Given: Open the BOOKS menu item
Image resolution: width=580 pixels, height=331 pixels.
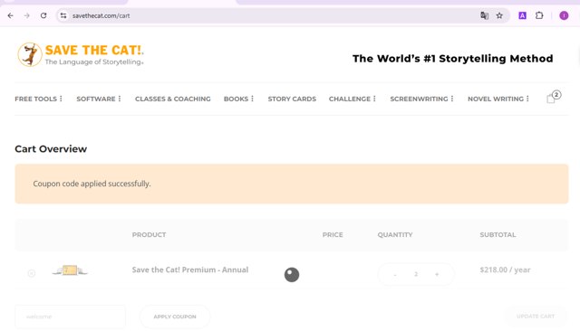Looking at the screenshot, I should pyautogui.click(x=236, y=99).
